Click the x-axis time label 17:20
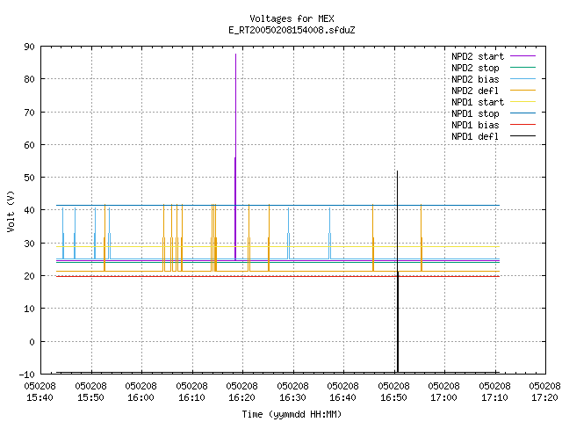Screen dimensions: 562x422 [x=544, y=397]
